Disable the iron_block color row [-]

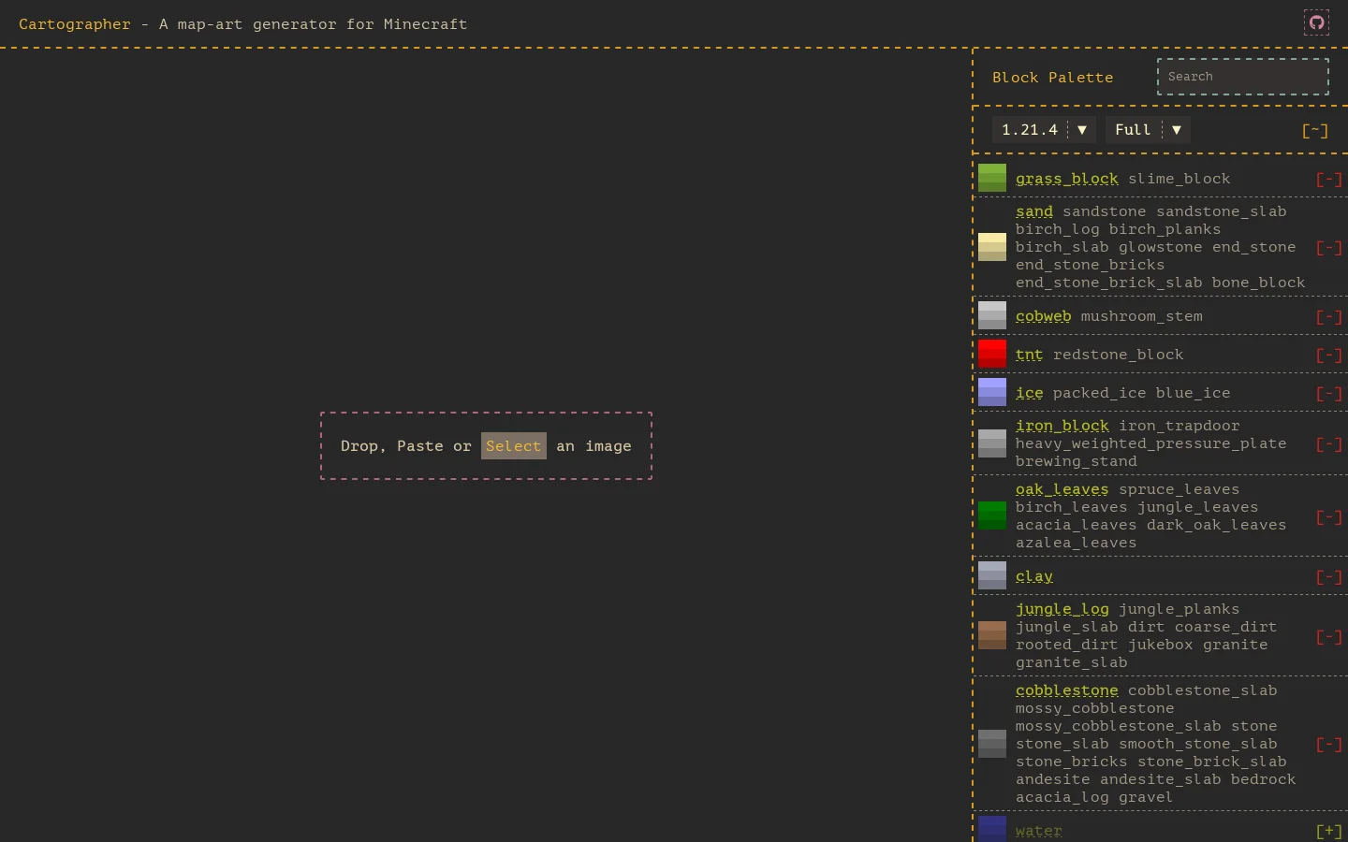(x=1329, y=444)
